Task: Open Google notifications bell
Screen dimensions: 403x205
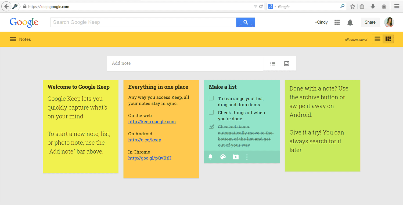Action: [x=350, y=23]
